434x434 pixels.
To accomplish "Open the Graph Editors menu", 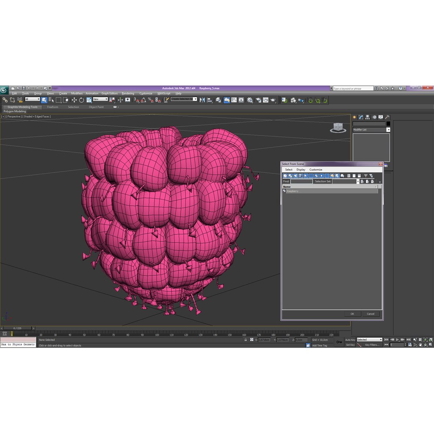I will click(109, 94).
